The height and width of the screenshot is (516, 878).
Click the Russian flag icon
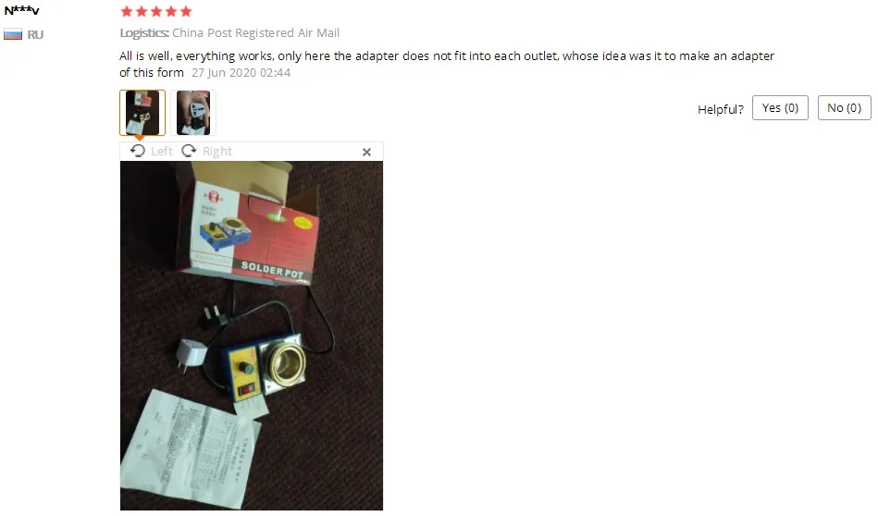coord(13,35)
